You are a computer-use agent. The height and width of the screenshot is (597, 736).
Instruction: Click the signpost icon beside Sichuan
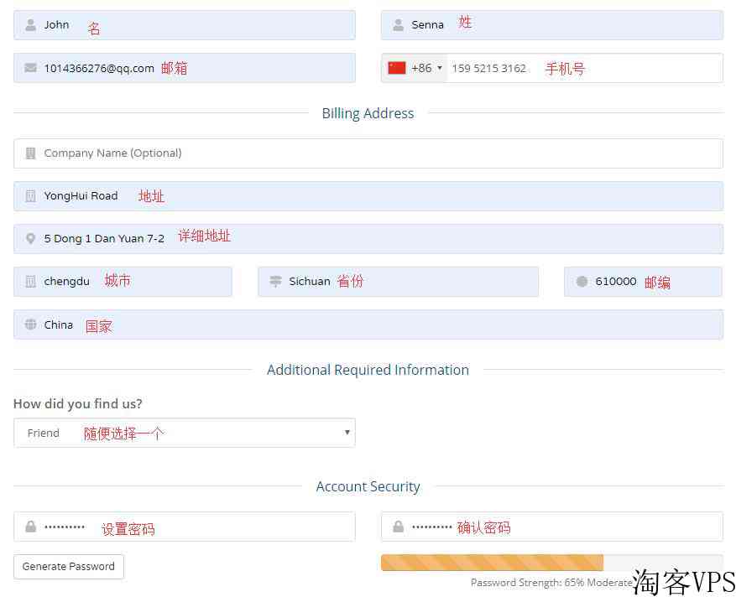click(275, 282)
